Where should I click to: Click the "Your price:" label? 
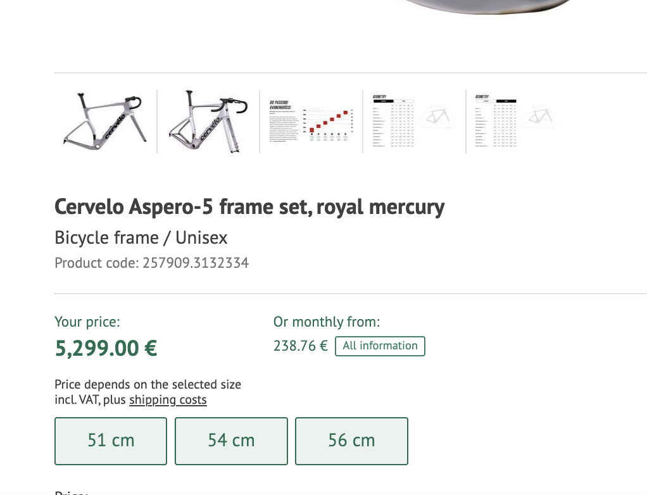point(87,322)
